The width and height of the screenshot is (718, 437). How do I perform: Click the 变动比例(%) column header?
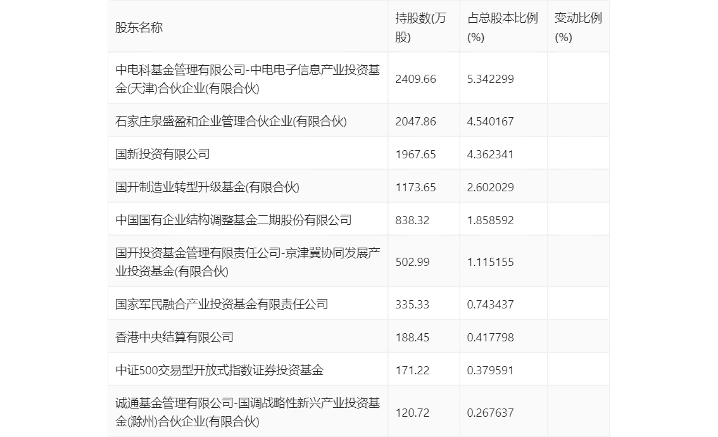(578, 27)
